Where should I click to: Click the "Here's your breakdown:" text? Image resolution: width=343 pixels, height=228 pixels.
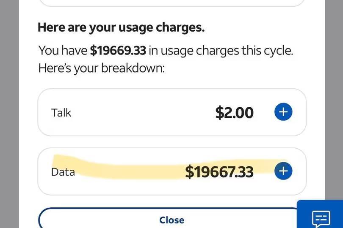101,68
